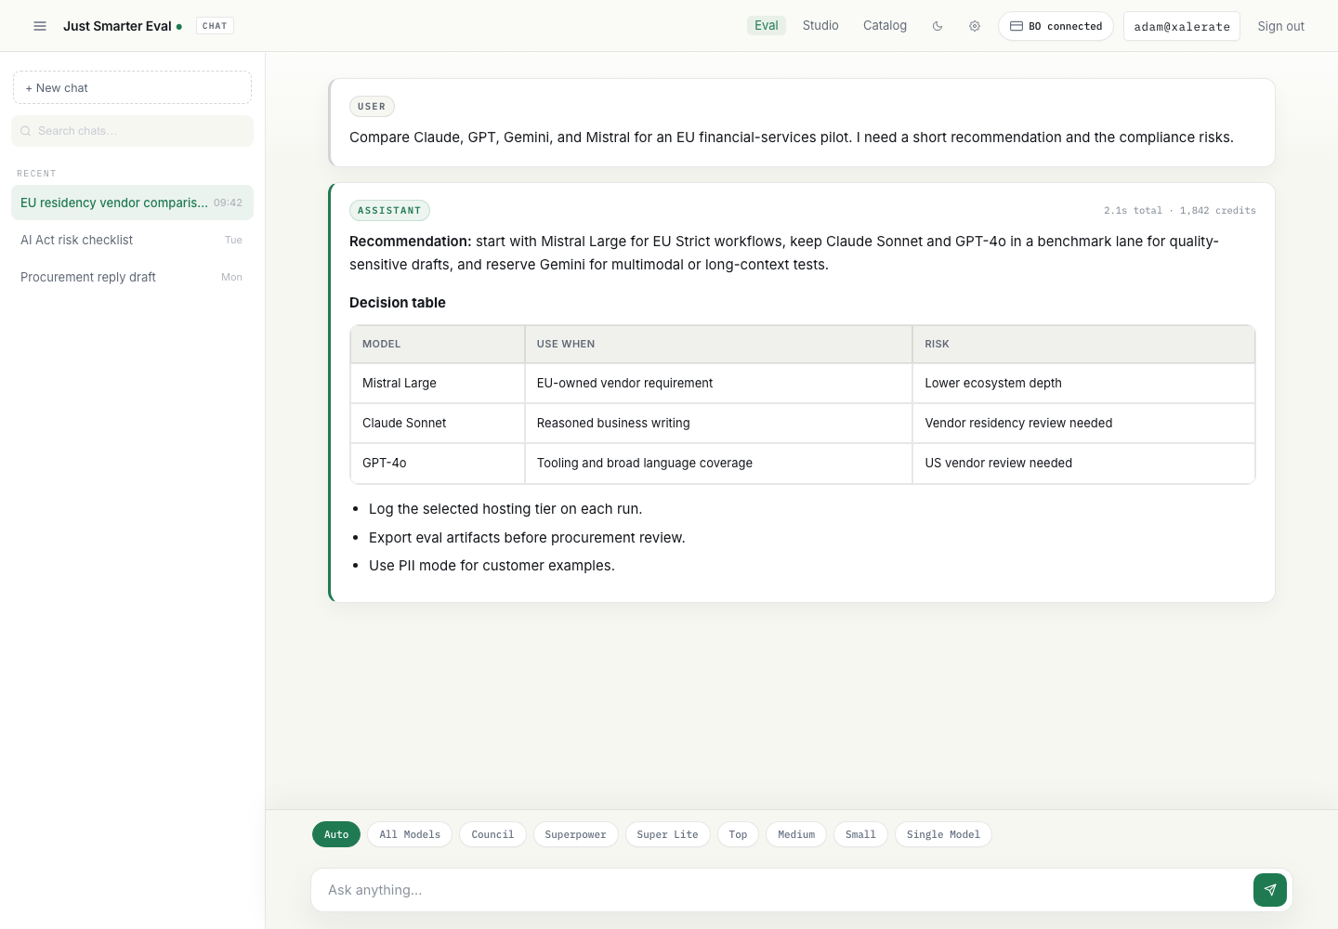The image size is (1338, 929).
Task: Click the Just Smarter Eval title
Action: pos(117,26)
